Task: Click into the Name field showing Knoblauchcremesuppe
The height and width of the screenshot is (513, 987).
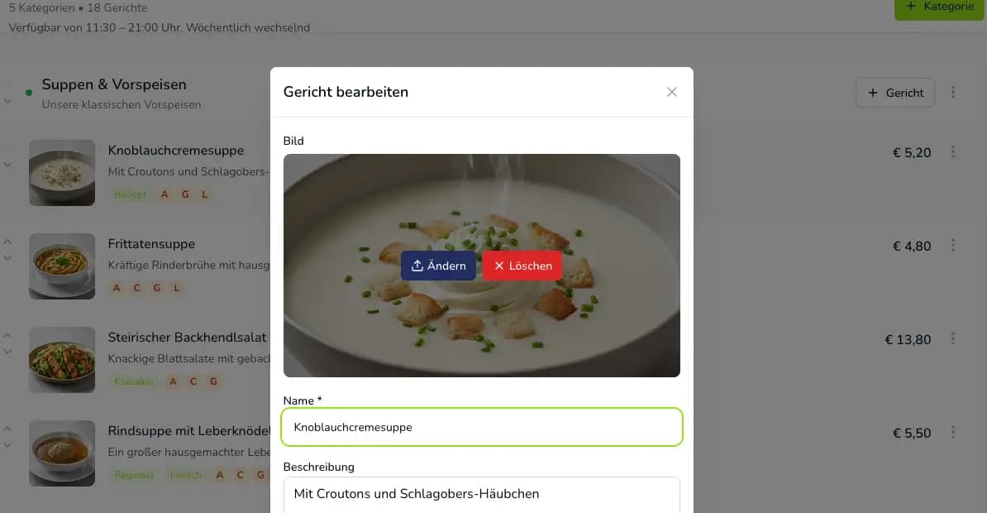Action: coord(483,427)
